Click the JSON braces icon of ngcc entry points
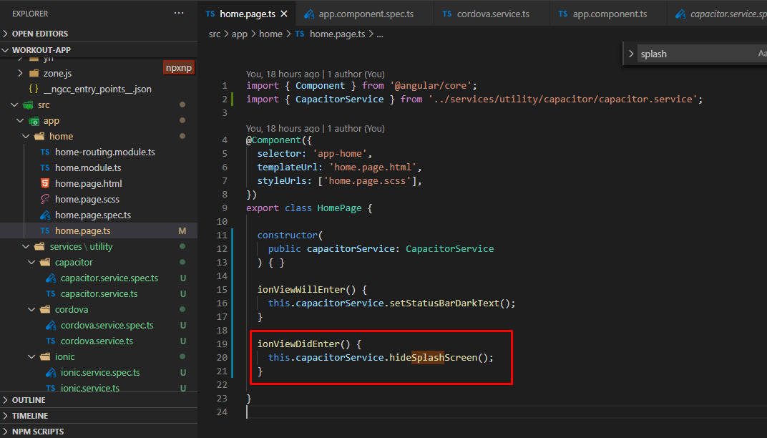 34,89
